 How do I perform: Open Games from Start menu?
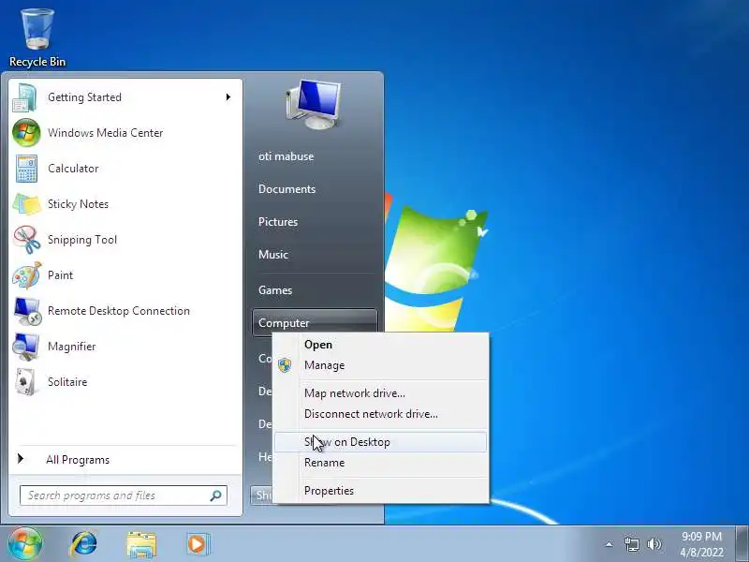point(275,290)
